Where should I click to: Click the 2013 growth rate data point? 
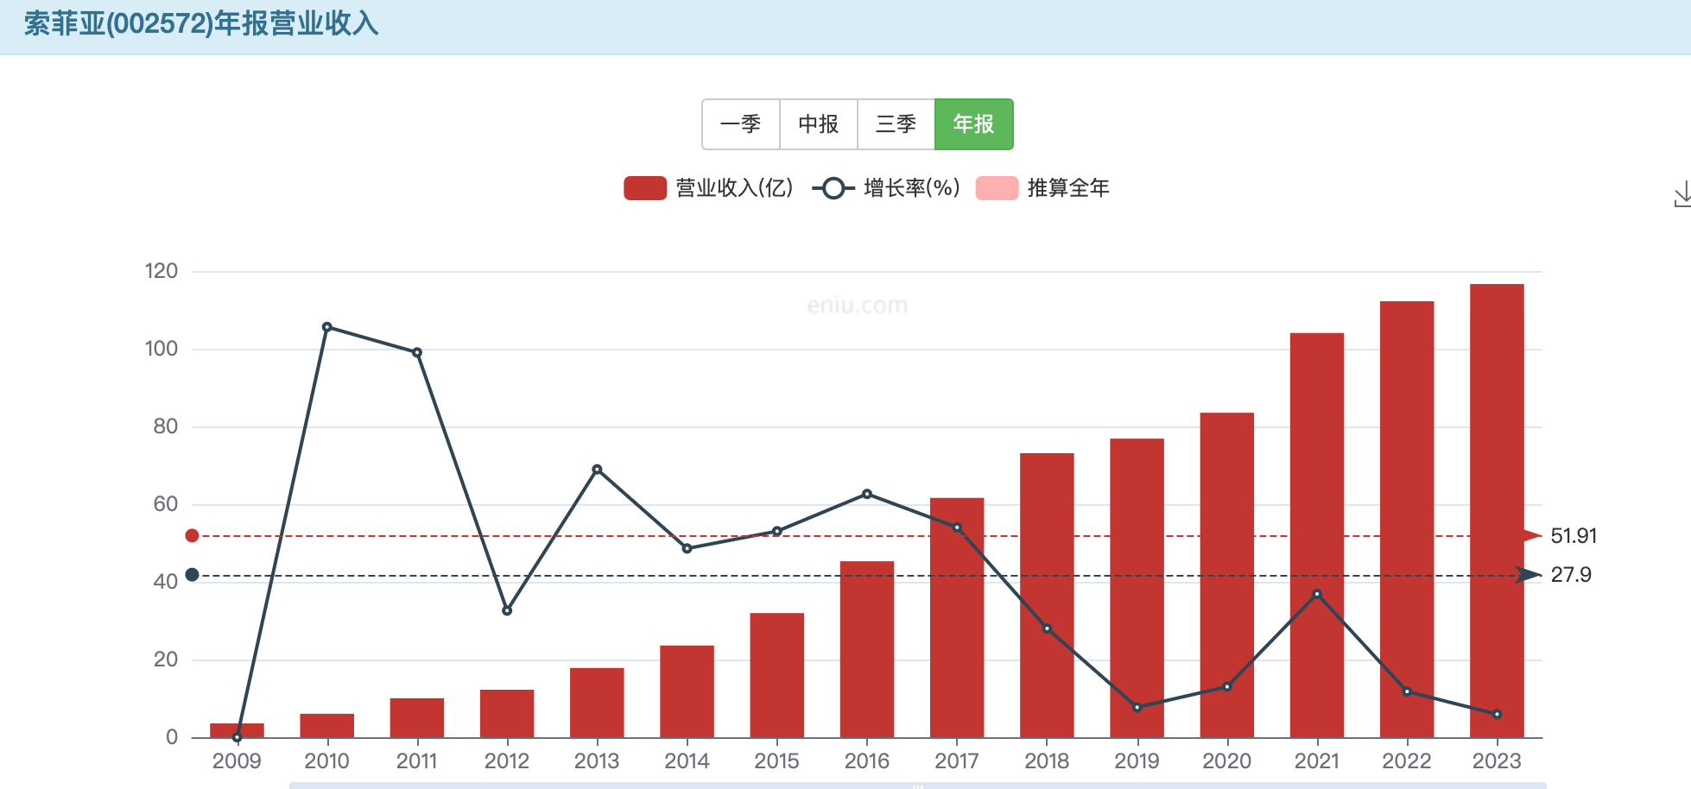tap(597, 470)
